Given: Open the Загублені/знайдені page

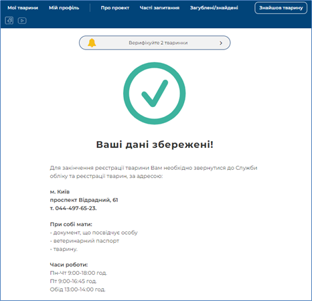Looking at the screenshot, I should (x=214, y=8).
